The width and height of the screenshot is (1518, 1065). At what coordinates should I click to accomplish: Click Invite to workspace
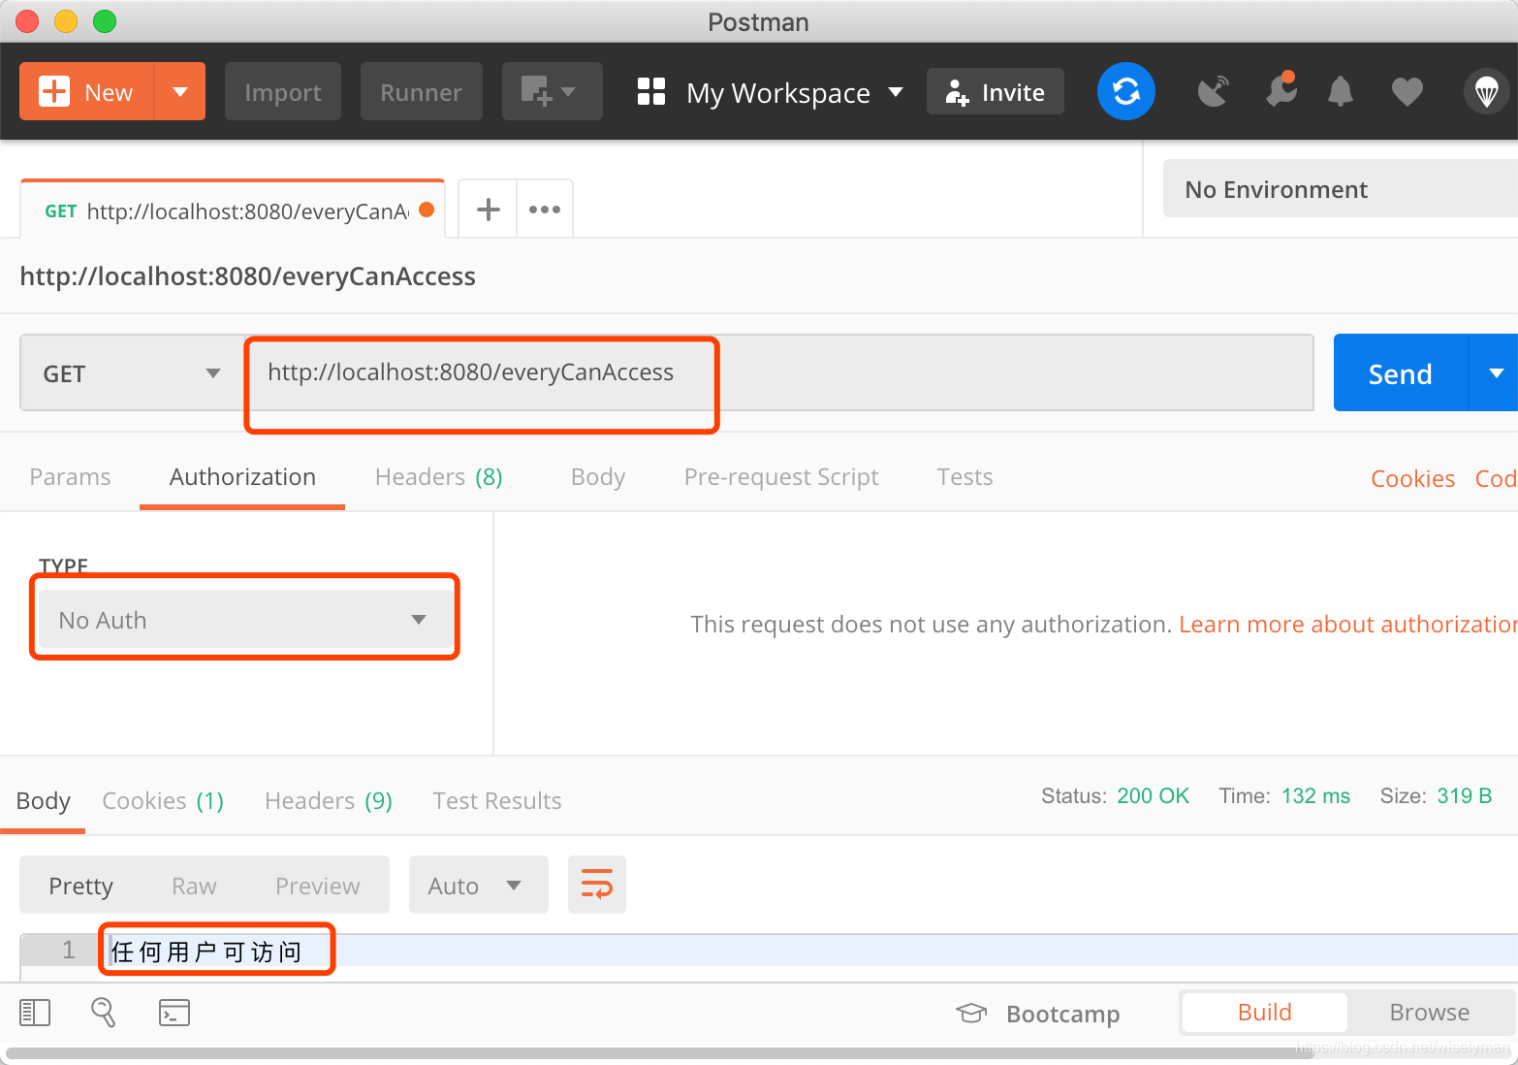[x=996, y=92]
